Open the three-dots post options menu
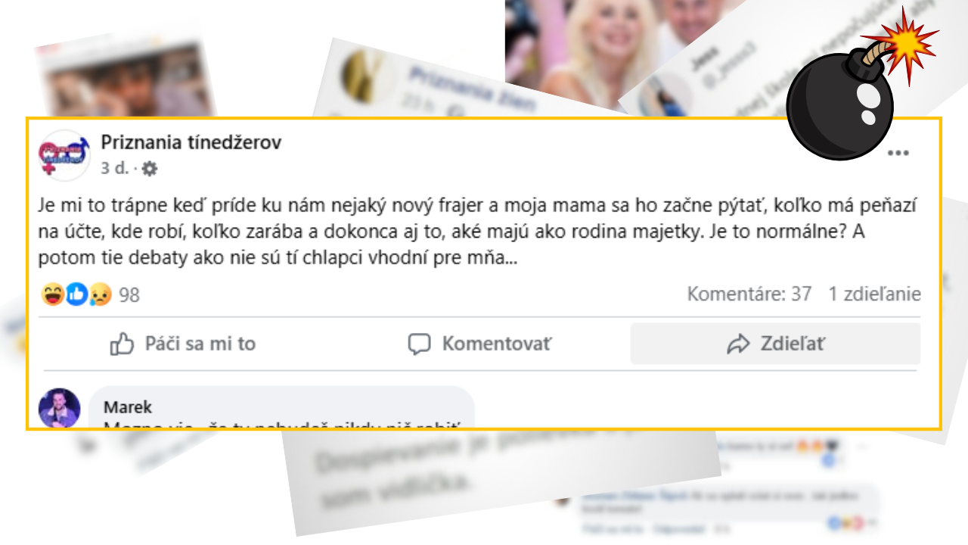 (898, 153)
